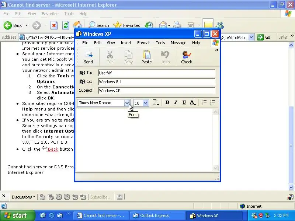The width and height of the screenshot is (295, 221).
Task: Open address book via the Cc: icon
Action: pyautogui.click(x=82, y=82)
